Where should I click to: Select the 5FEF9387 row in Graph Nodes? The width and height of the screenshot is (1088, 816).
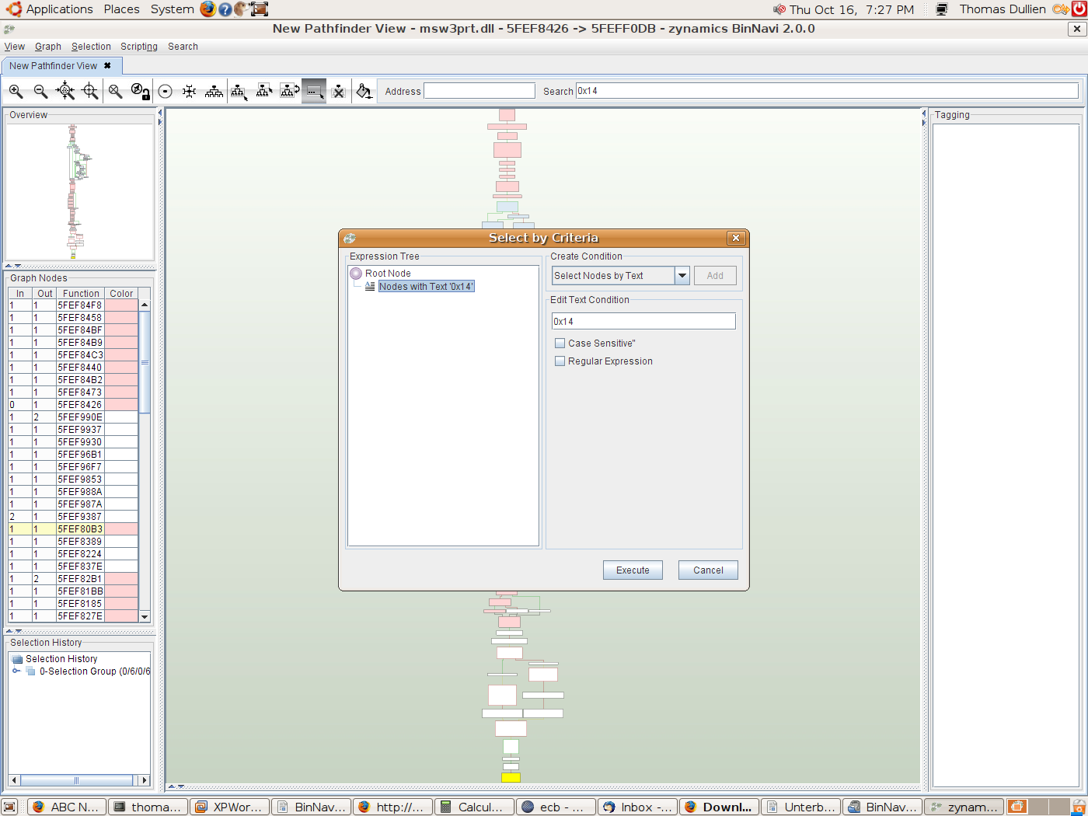73,517
